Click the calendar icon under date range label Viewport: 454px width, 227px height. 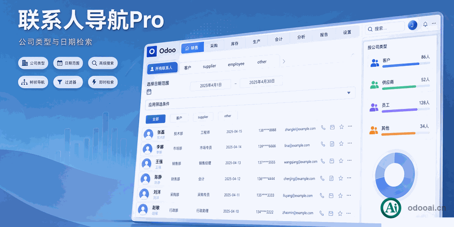149,92
